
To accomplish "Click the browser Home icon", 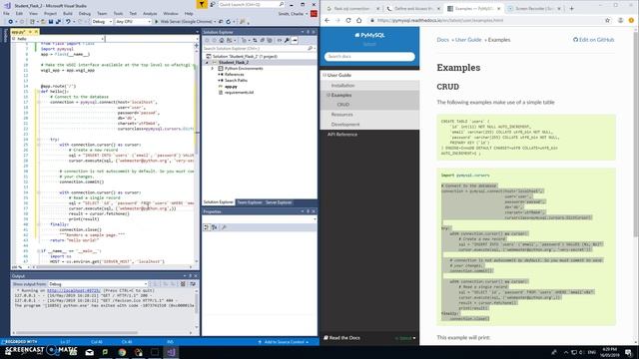I will point(359,20).
